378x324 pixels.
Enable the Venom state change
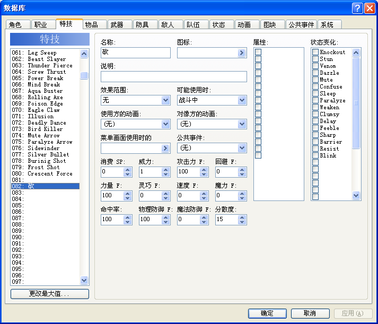click(x=315, y=66)
